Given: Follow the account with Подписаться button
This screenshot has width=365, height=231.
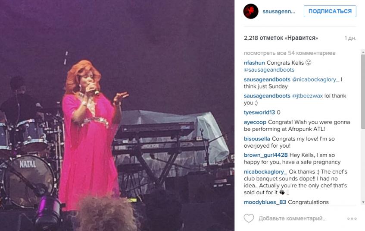Looking at the screenshot, I should [330, 11].
